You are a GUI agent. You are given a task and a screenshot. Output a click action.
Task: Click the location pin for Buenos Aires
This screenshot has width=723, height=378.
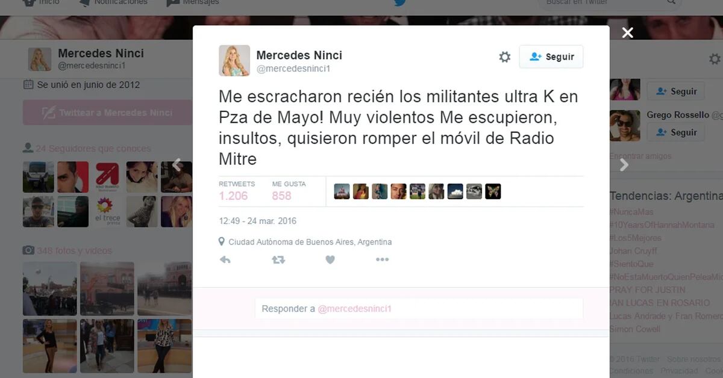click(222, 242)
